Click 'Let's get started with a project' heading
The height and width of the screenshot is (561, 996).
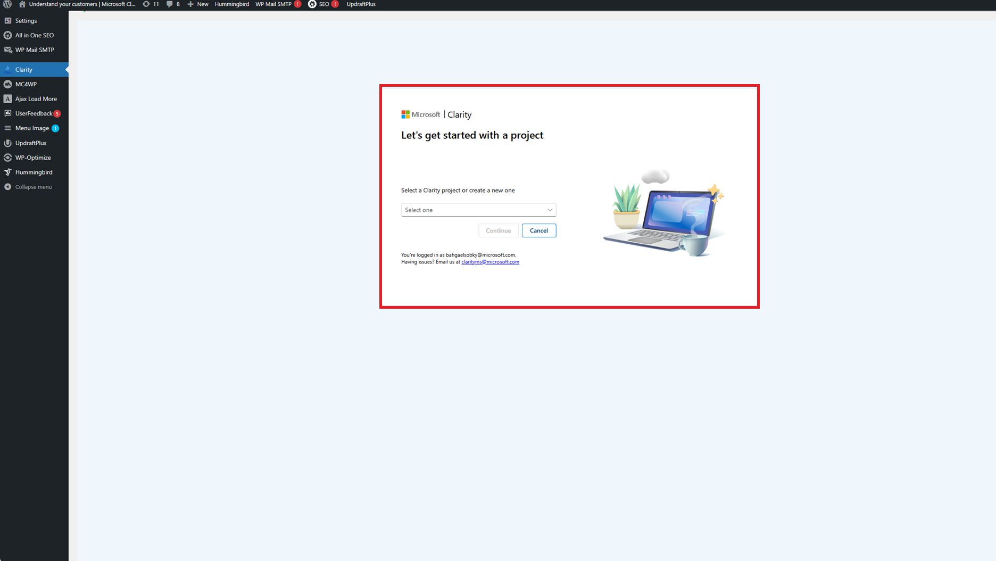(x=472, y=135)
